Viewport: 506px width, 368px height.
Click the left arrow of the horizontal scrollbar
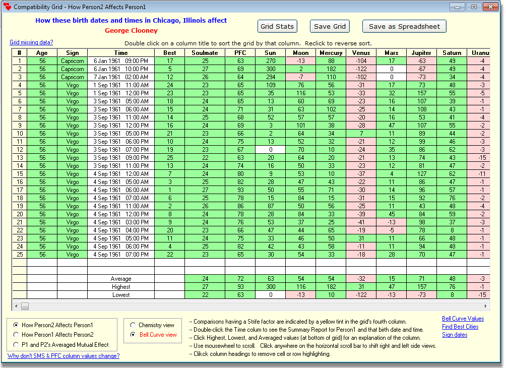(16, 306)
